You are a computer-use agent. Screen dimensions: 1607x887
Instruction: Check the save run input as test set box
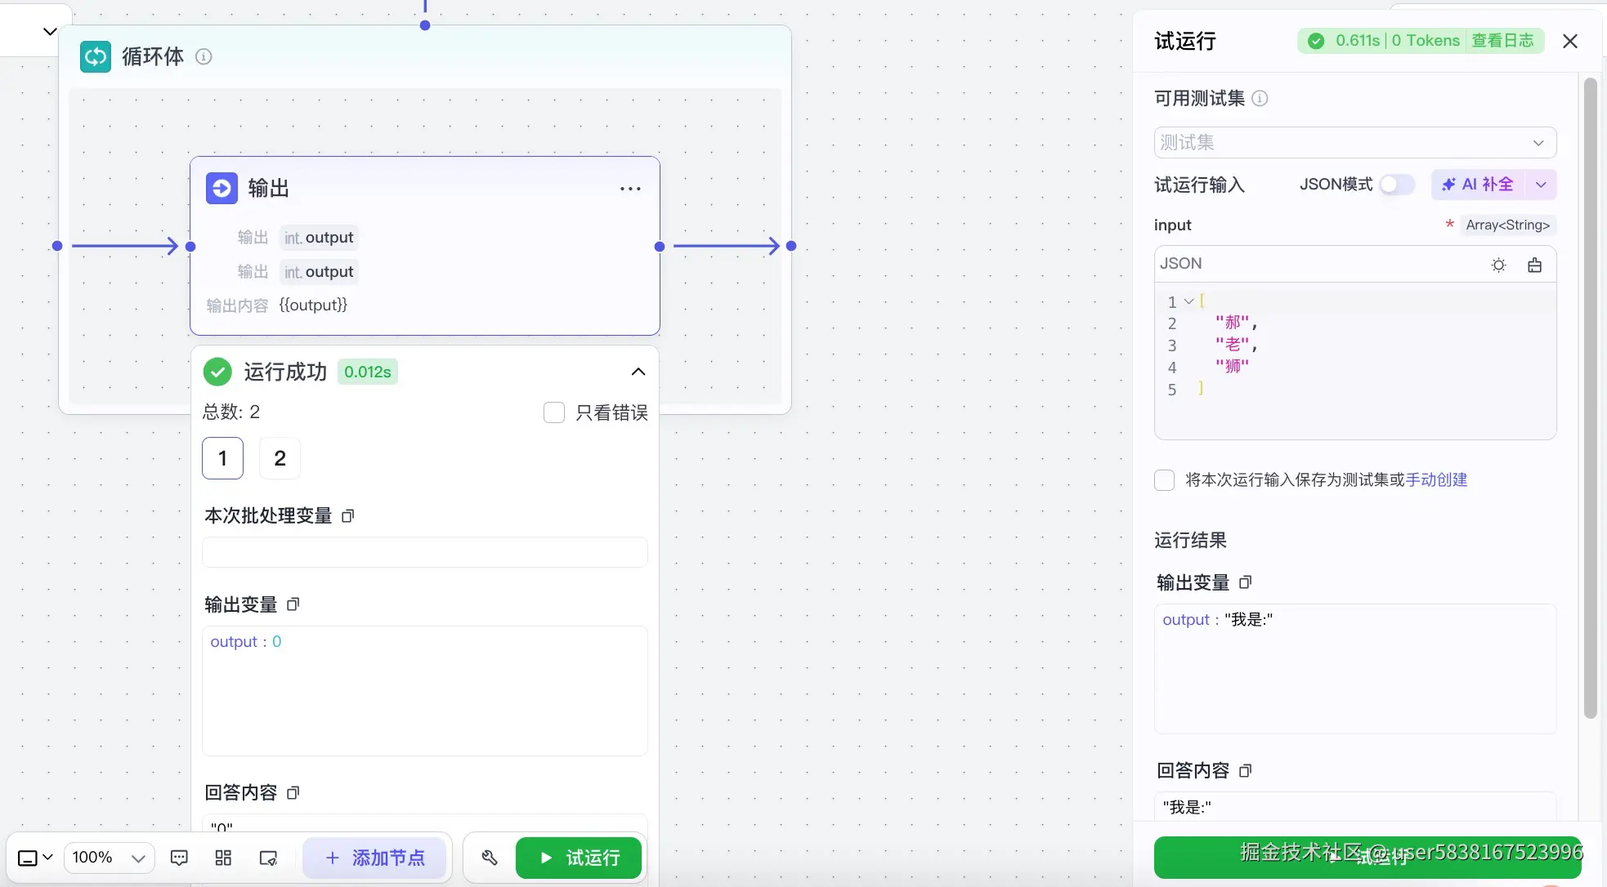(1164, 479)
